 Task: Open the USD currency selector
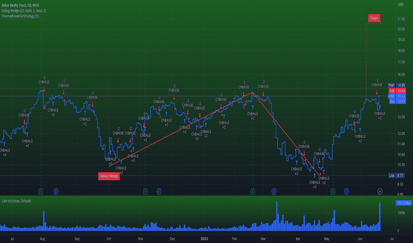click(x=400, y=4)
